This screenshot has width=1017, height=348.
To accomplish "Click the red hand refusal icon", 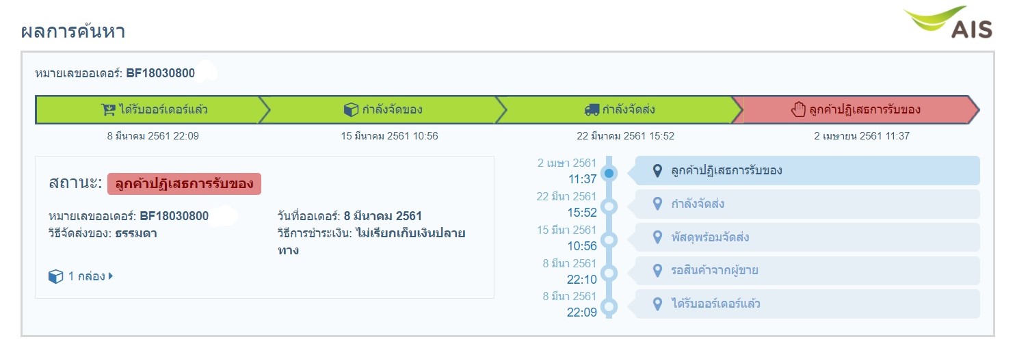I will click(x=798, y=109).
